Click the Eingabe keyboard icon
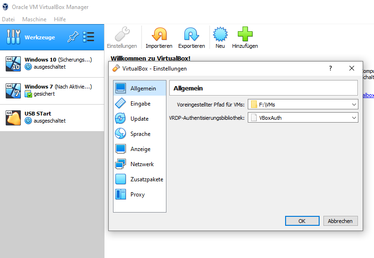Screen dimensions: 374x258 click(121, 104)
